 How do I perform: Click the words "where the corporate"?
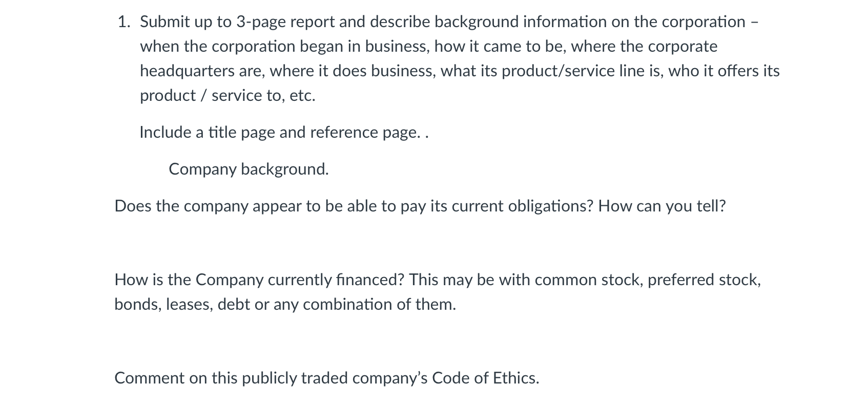pos(644,47)
